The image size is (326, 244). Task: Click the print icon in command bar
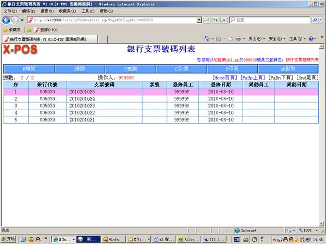(x=238, y=39)
